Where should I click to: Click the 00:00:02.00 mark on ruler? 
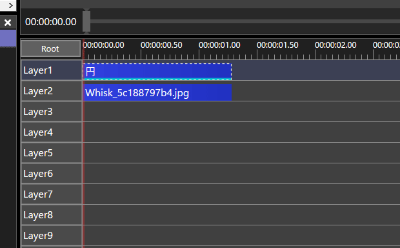(335, 45)
